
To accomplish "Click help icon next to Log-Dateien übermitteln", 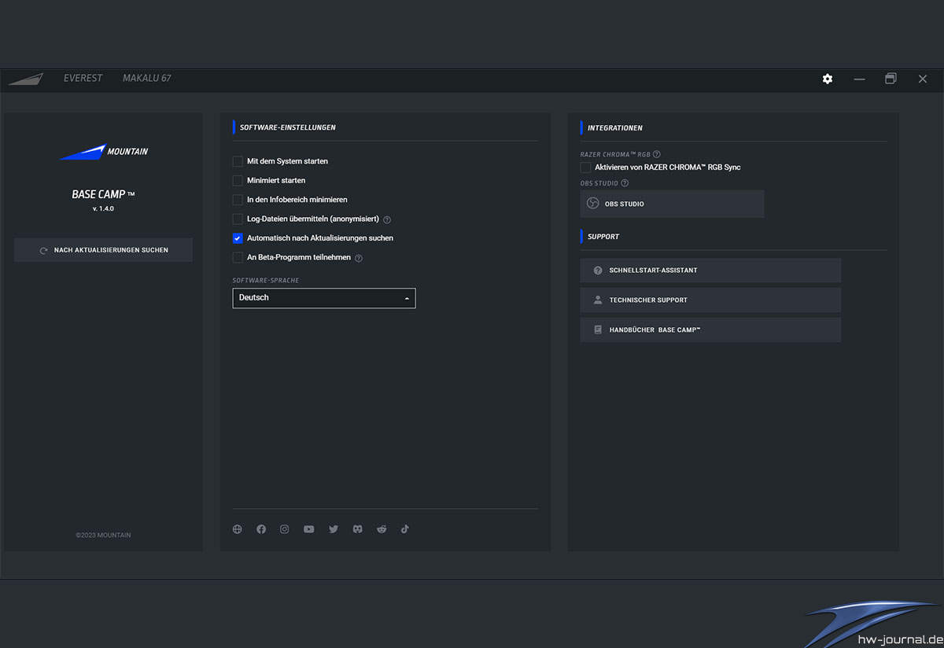I will tap(387, 219).
